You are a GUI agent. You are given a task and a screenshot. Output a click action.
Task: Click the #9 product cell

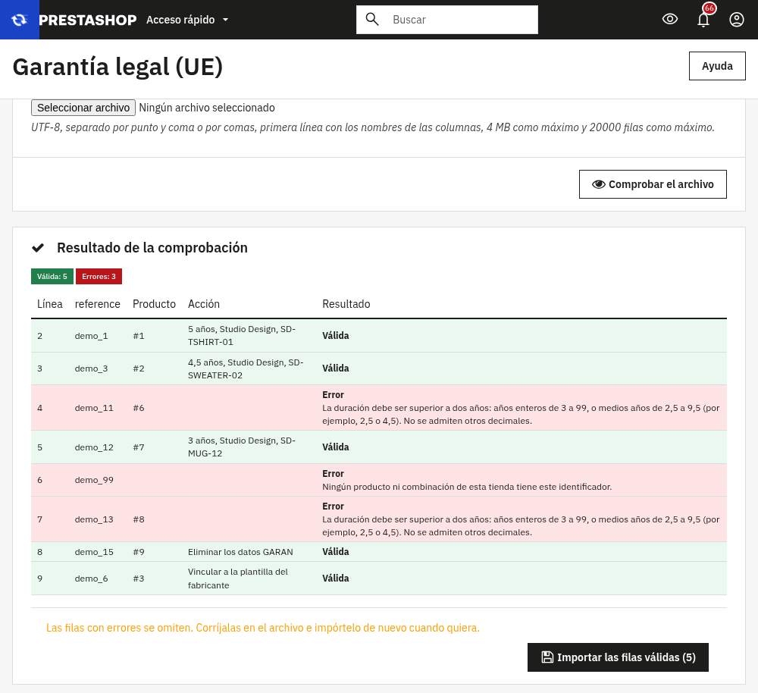[138, 552]
